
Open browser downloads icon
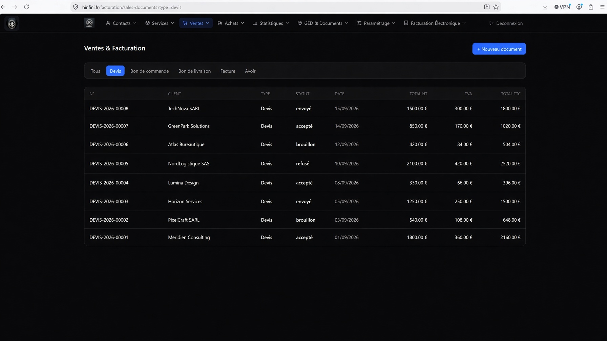click(x=545, y=7)
